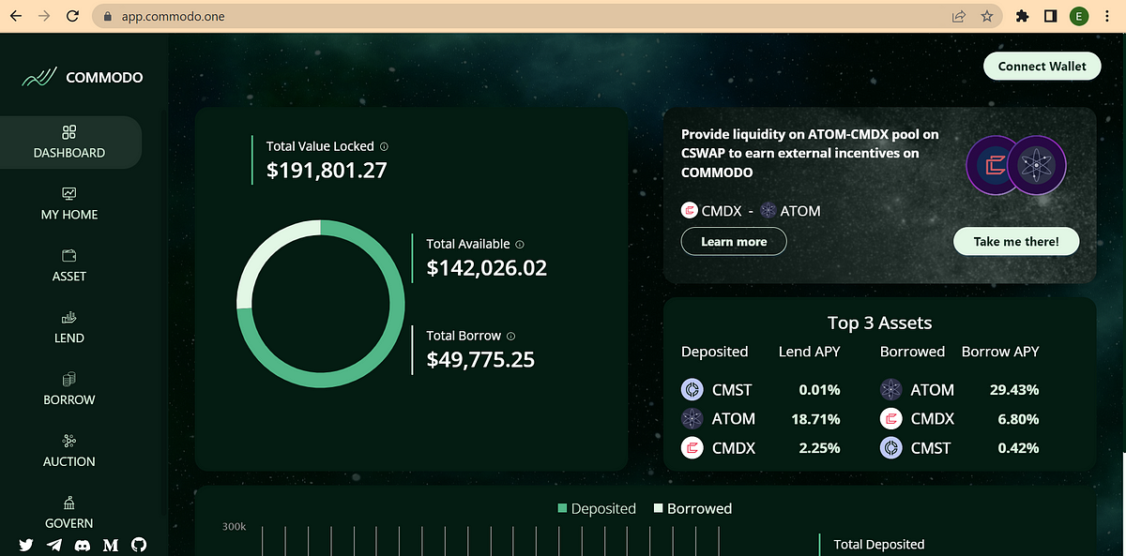
Task: Open the Telegram channel icon
Action: (53, 545)
